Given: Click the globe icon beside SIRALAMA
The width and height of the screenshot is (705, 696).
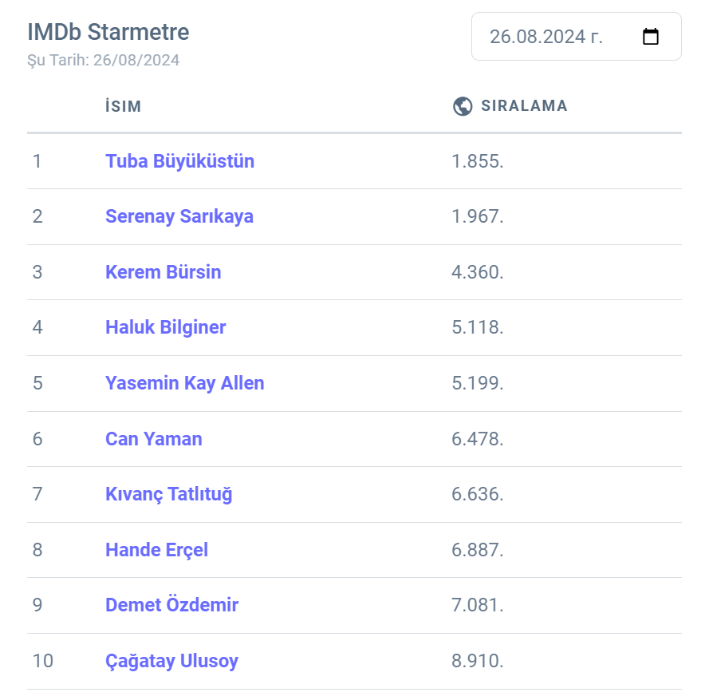Looking at the screenshot, I should pos(463,106).
